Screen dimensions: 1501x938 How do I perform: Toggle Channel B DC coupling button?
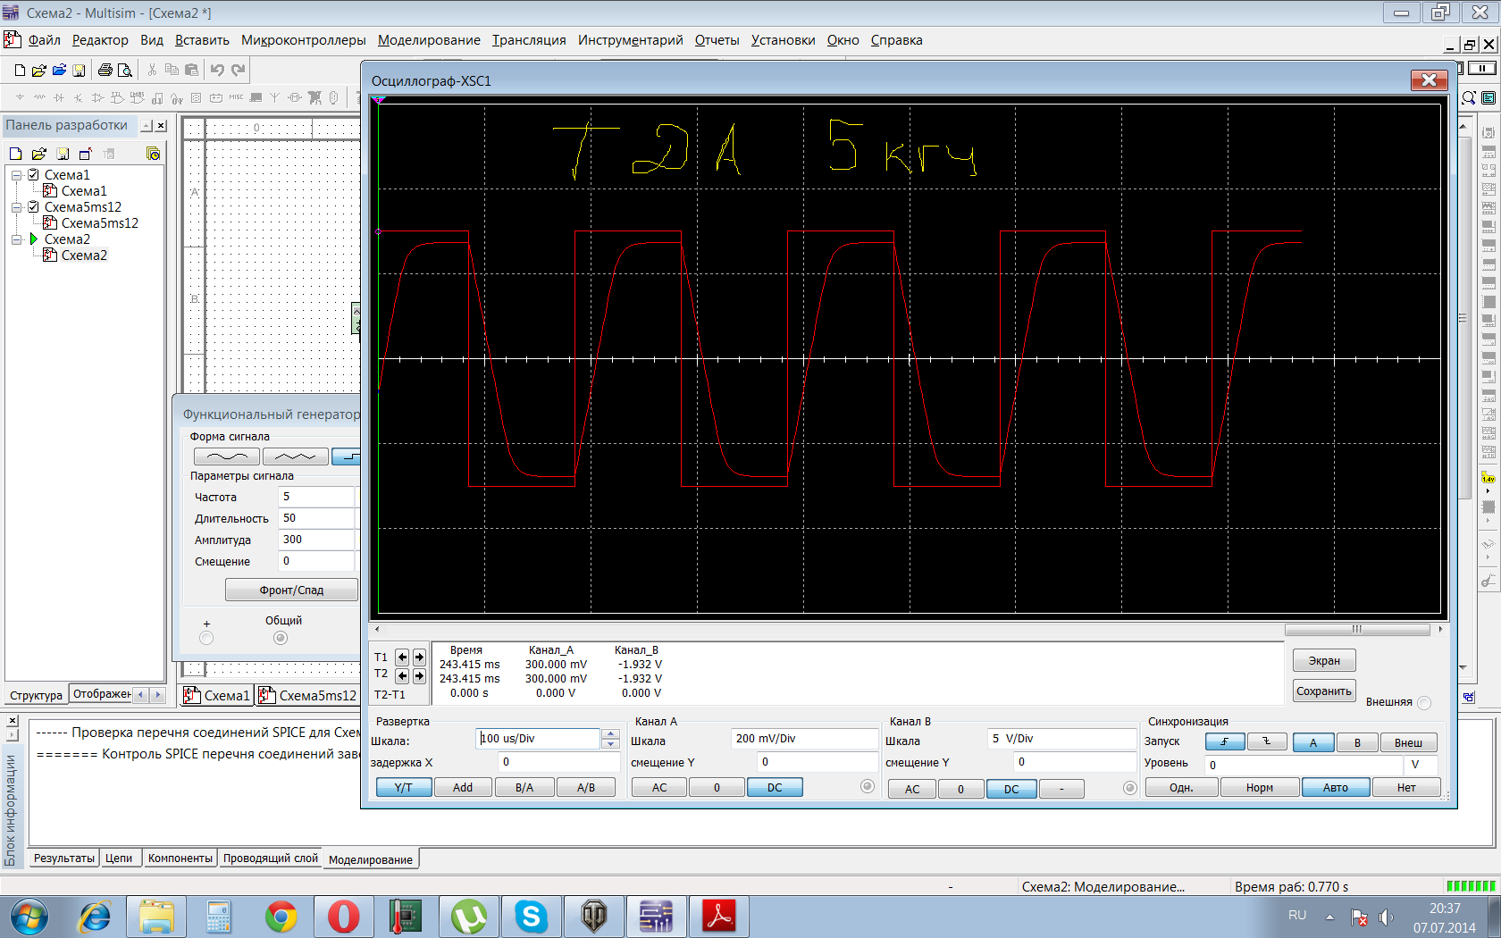(x=1011, y=789)
